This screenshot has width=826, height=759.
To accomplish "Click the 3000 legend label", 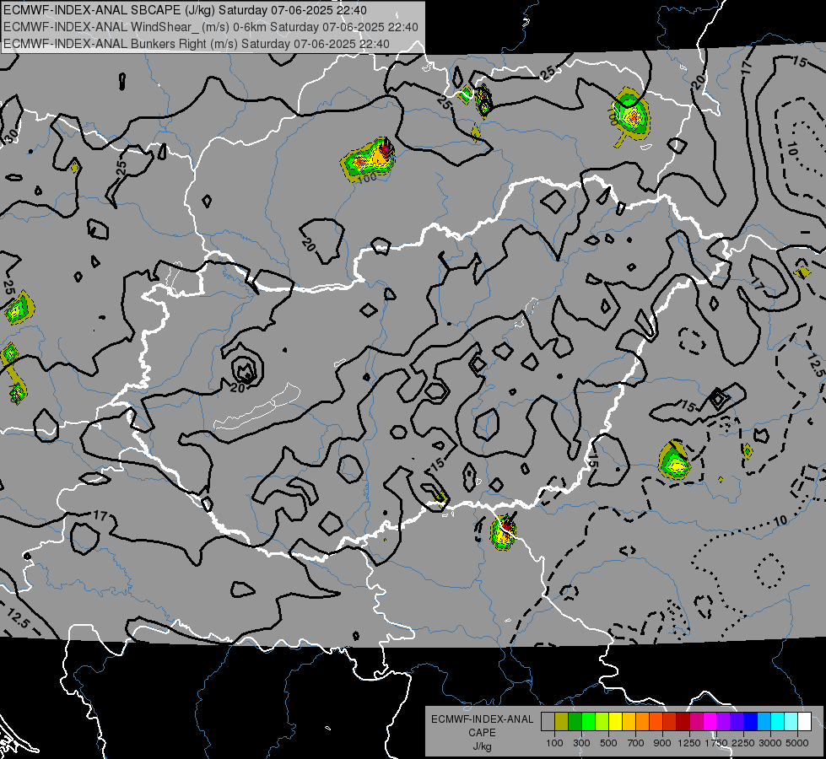I will (x=770, y=743).
